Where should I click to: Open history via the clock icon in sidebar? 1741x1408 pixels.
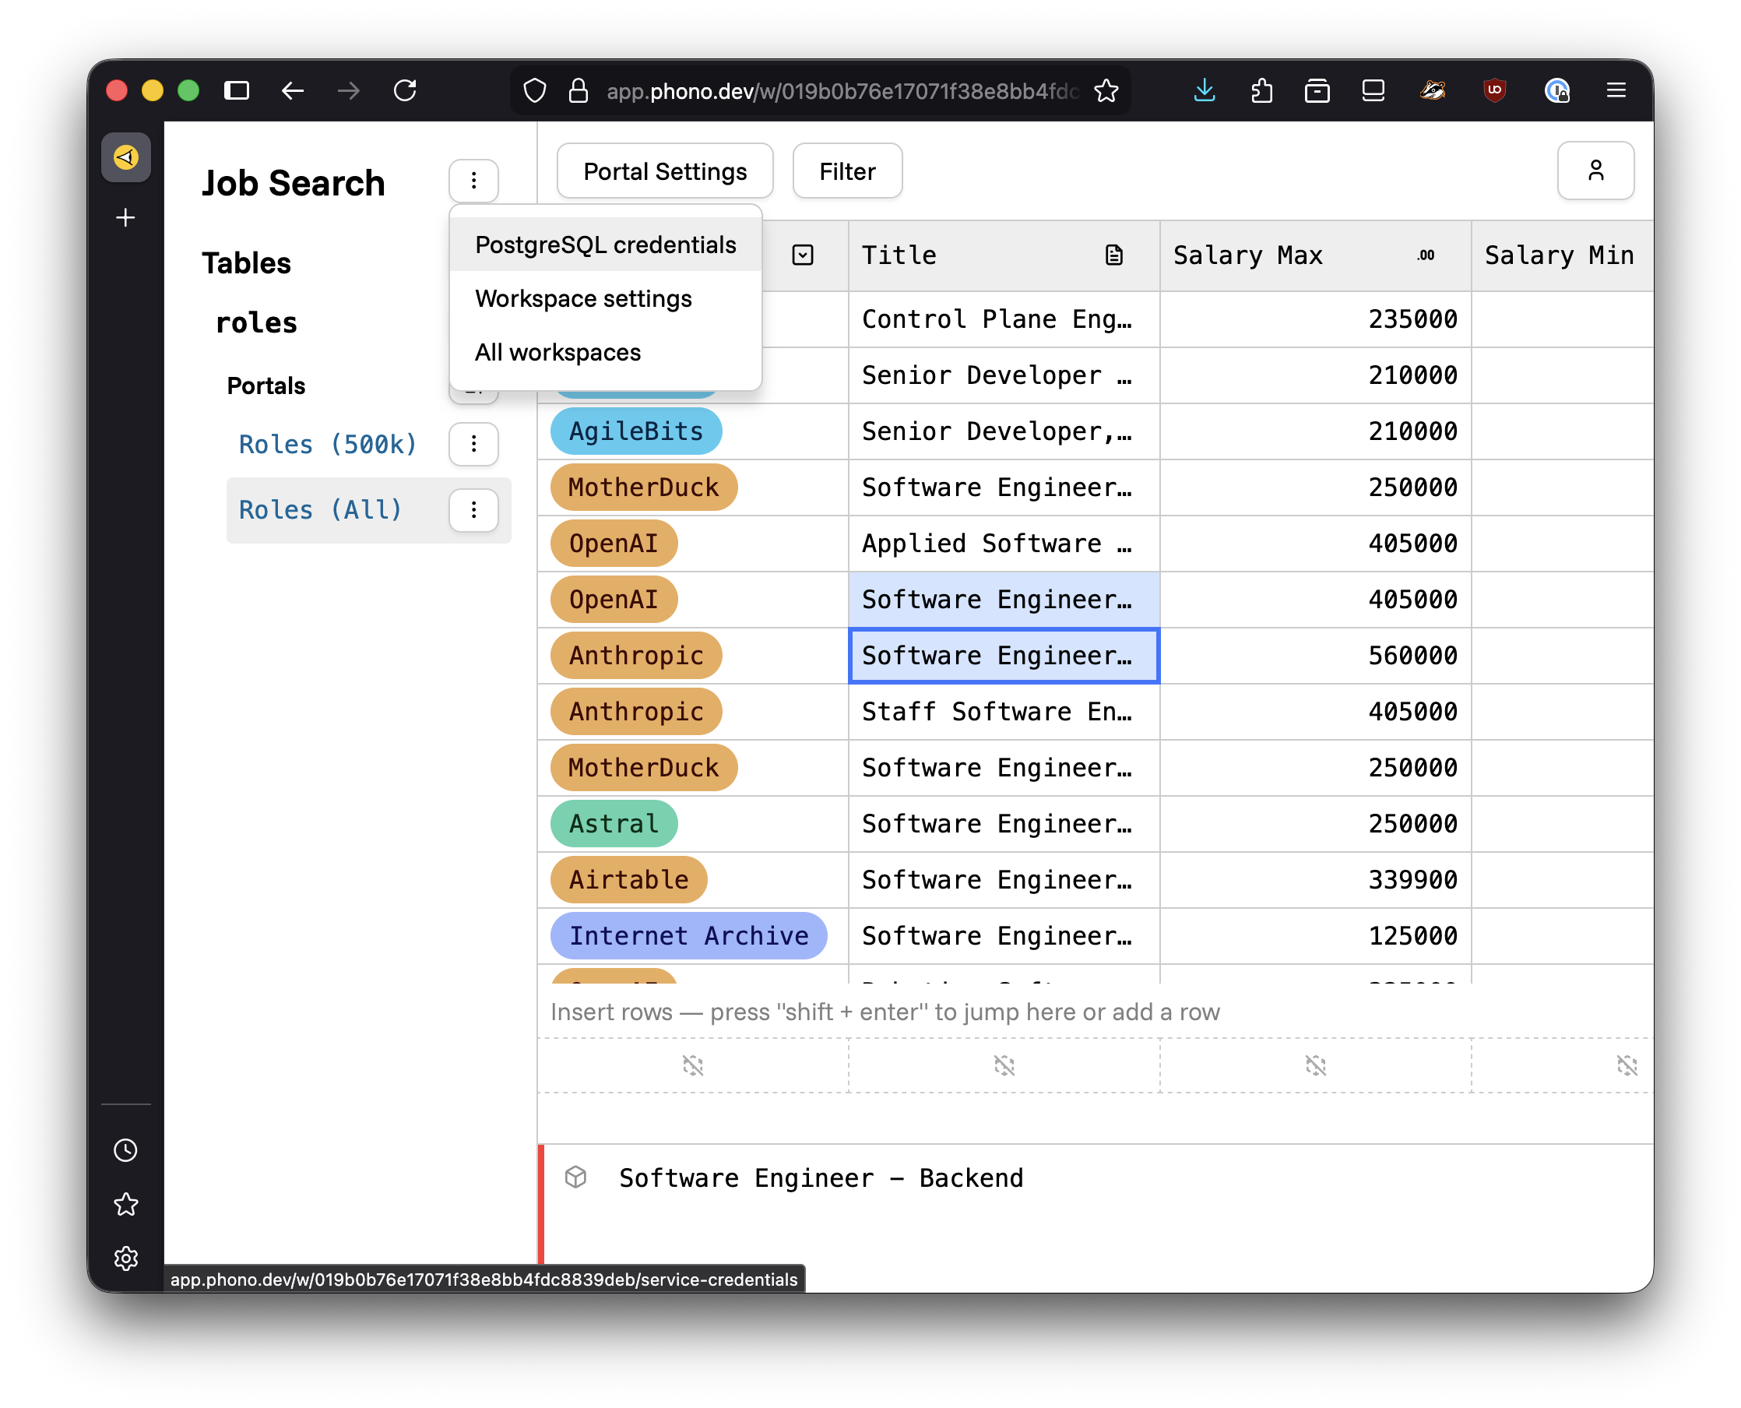125,1149
